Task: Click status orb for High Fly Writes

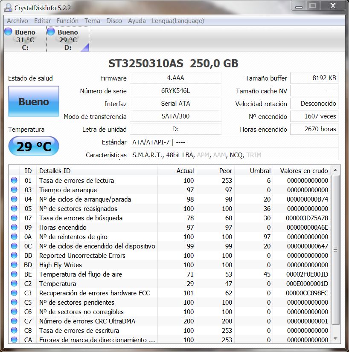Action: pyautogui.click(x=14, y=265)
